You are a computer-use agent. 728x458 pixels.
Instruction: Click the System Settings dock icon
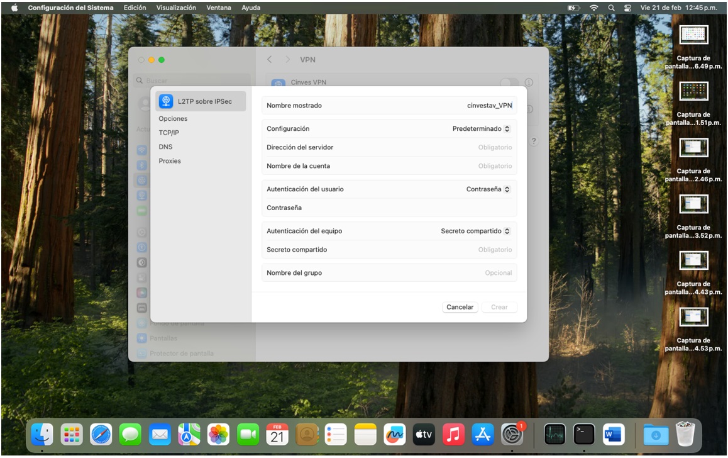pyautogui.click(x=512, y=434)
